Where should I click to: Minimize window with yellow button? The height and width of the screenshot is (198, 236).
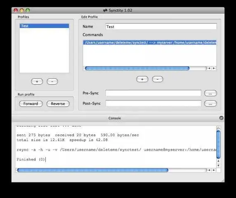point(22,10)
